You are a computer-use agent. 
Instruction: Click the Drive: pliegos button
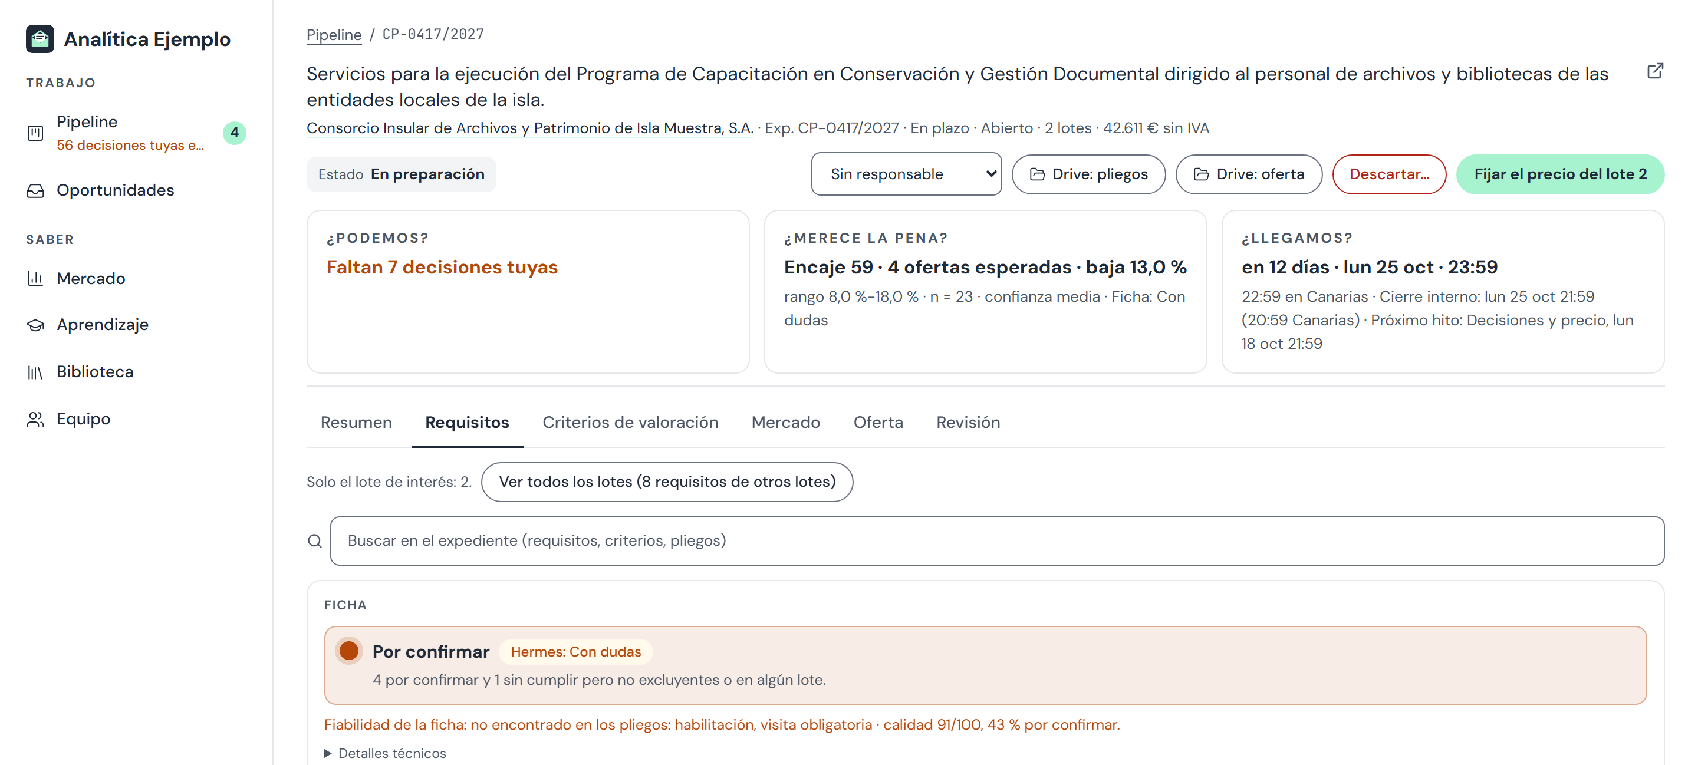(1088, 174)
